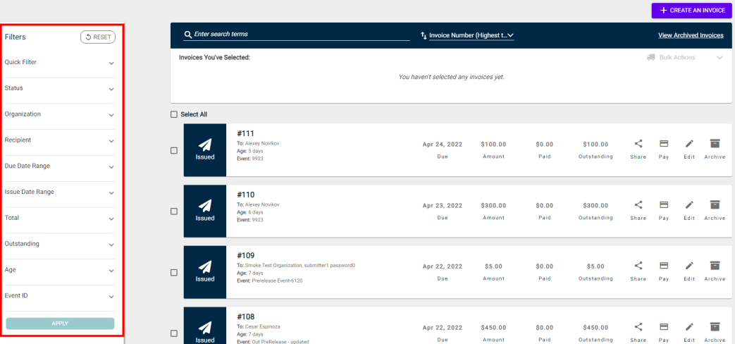Archive invoice #111 using the box icon

coord(715,144)
